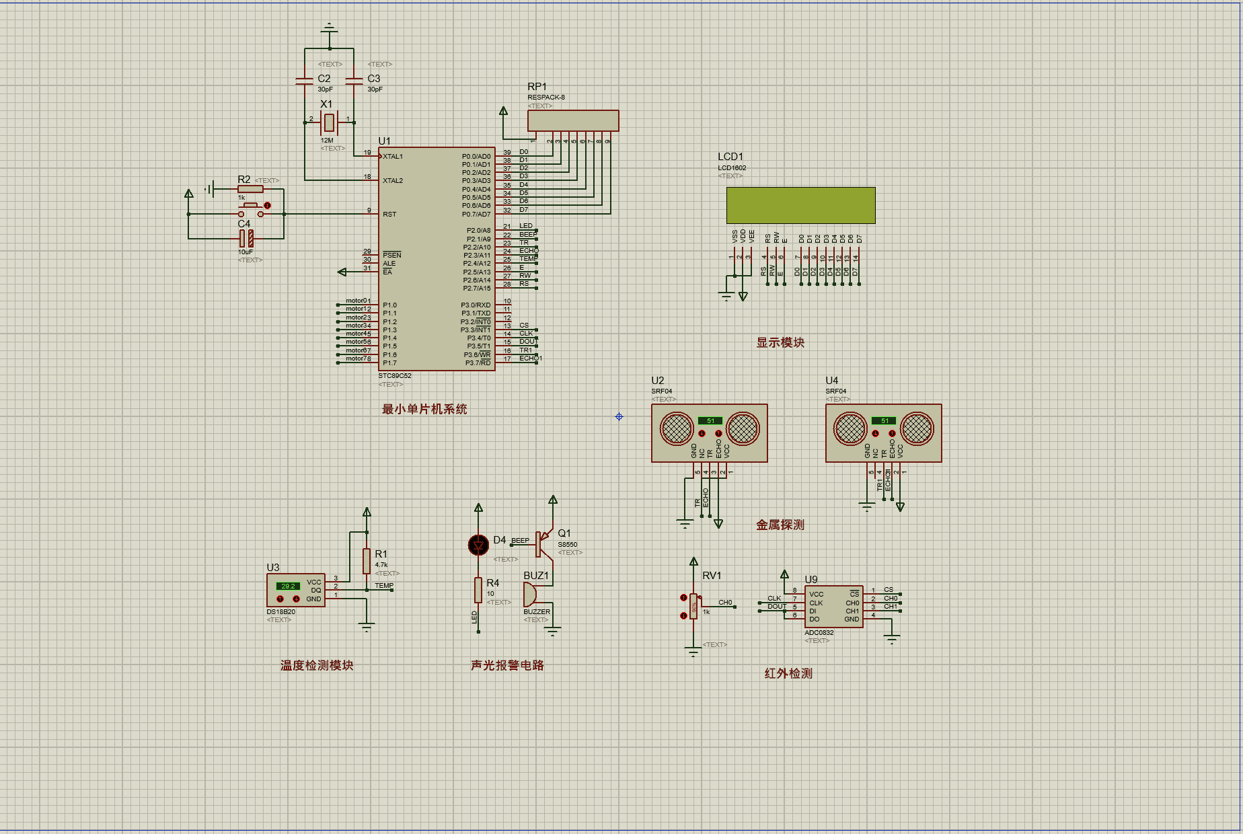Image resolution: width=1243 pixels, height=834 pixels.
Task: Select resistor R2 symbol
Action: 250,190
